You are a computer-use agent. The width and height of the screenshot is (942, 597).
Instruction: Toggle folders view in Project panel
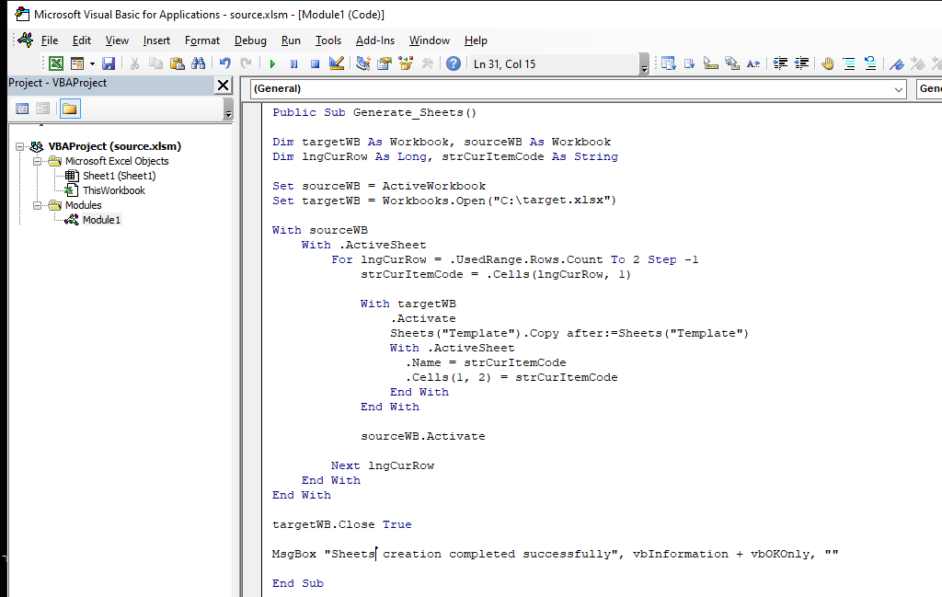click(70, 109)
